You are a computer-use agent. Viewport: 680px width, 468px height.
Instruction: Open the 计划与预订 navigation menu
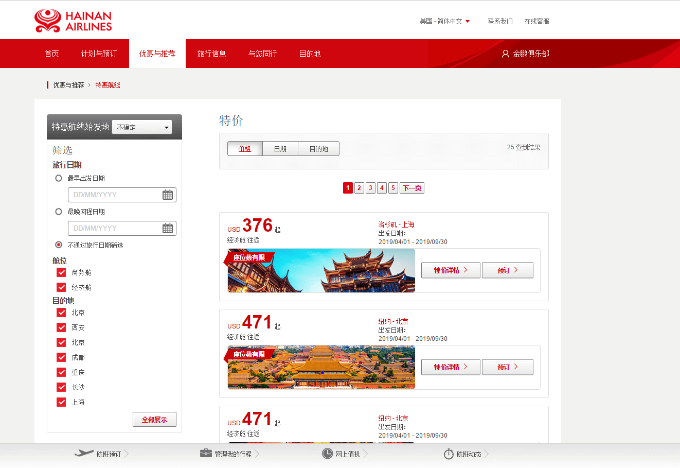click(99, 54)
